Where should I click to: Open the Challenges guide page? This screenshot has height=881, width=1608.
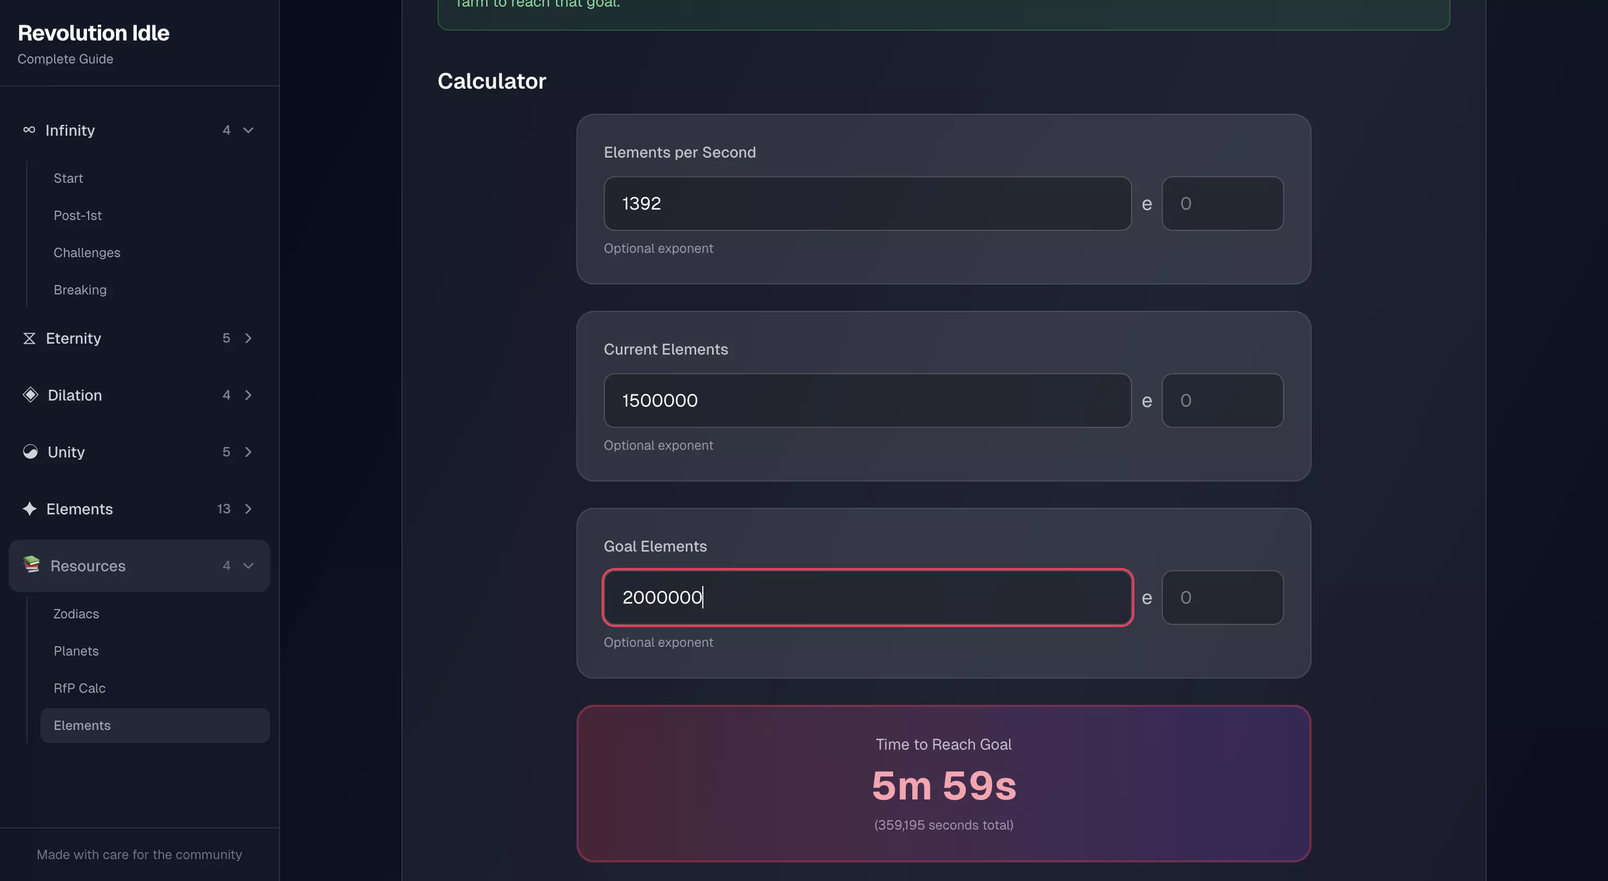click(x=87, y=253)
